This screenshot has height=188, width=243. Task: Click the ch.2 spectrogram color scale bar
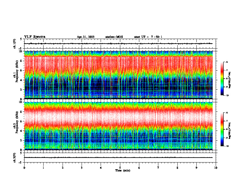click(222, 129)
